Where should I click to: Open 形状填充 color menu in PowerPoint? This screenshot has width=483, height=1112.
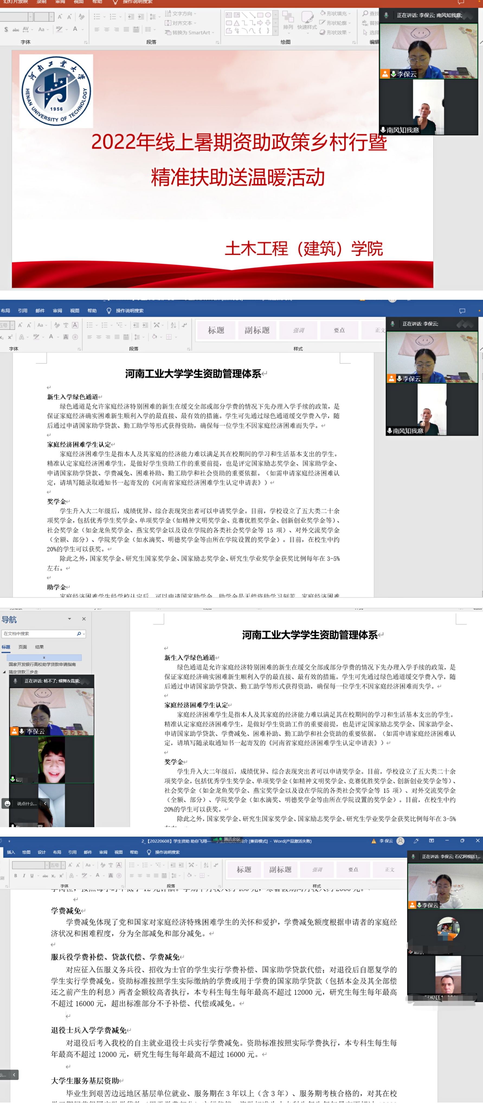(x=335, y=14)
